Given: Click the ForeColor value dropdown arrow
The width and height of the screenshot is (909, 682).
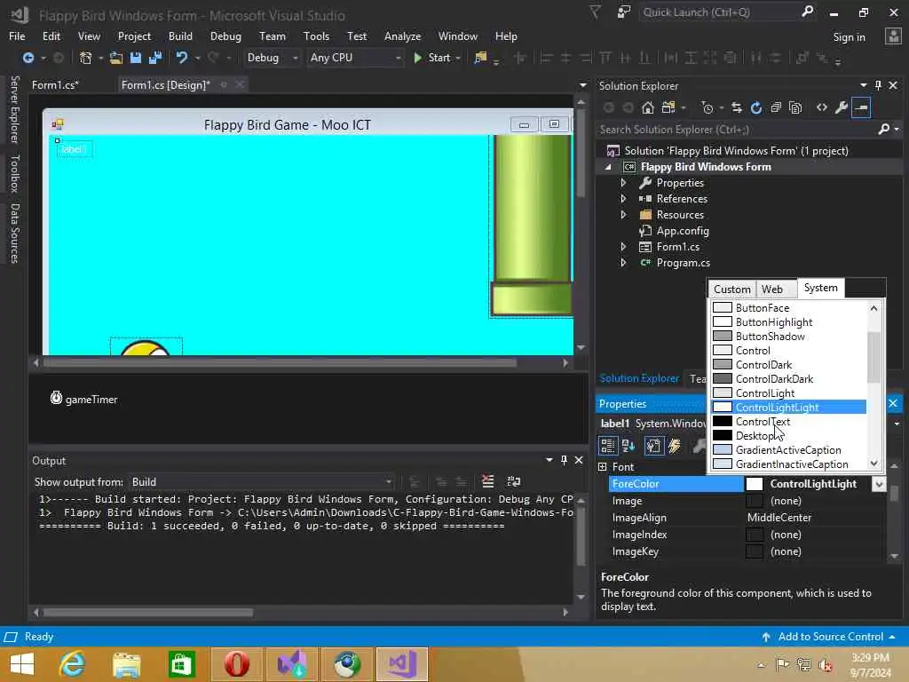Looking at the screenshot, I should [x=879, y=484].
